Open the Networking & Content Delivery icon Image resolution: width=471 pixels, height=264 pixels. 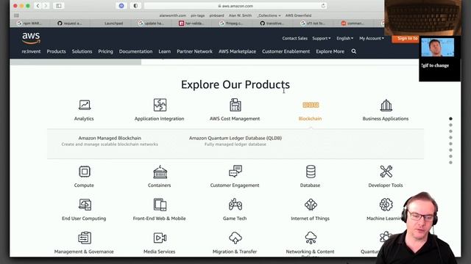click(x=311, y=238)
